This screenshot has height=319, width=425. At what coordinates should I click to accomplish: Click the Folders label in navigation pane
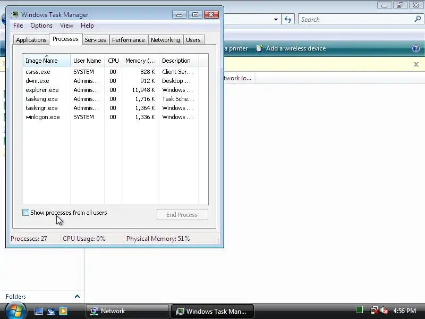(16, 297)
